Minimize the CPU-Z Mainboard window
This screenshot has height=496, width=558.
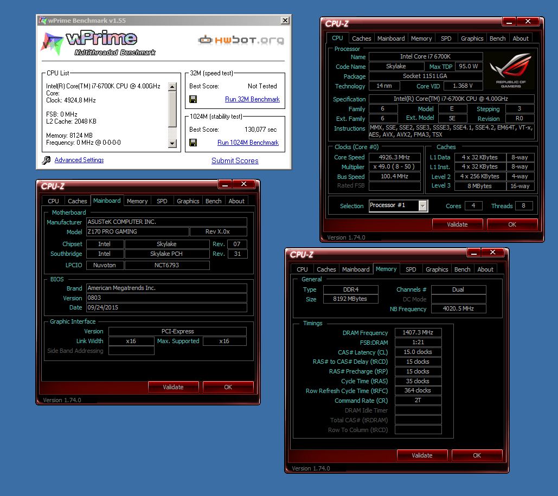click(x=225, y=184)
